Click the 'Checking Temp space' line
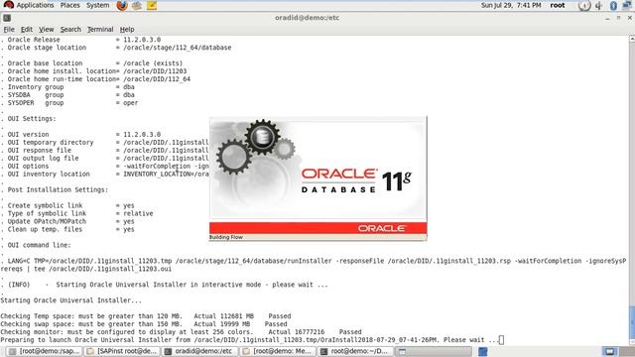This screenshot has height=357, width=635. point(146,316)
